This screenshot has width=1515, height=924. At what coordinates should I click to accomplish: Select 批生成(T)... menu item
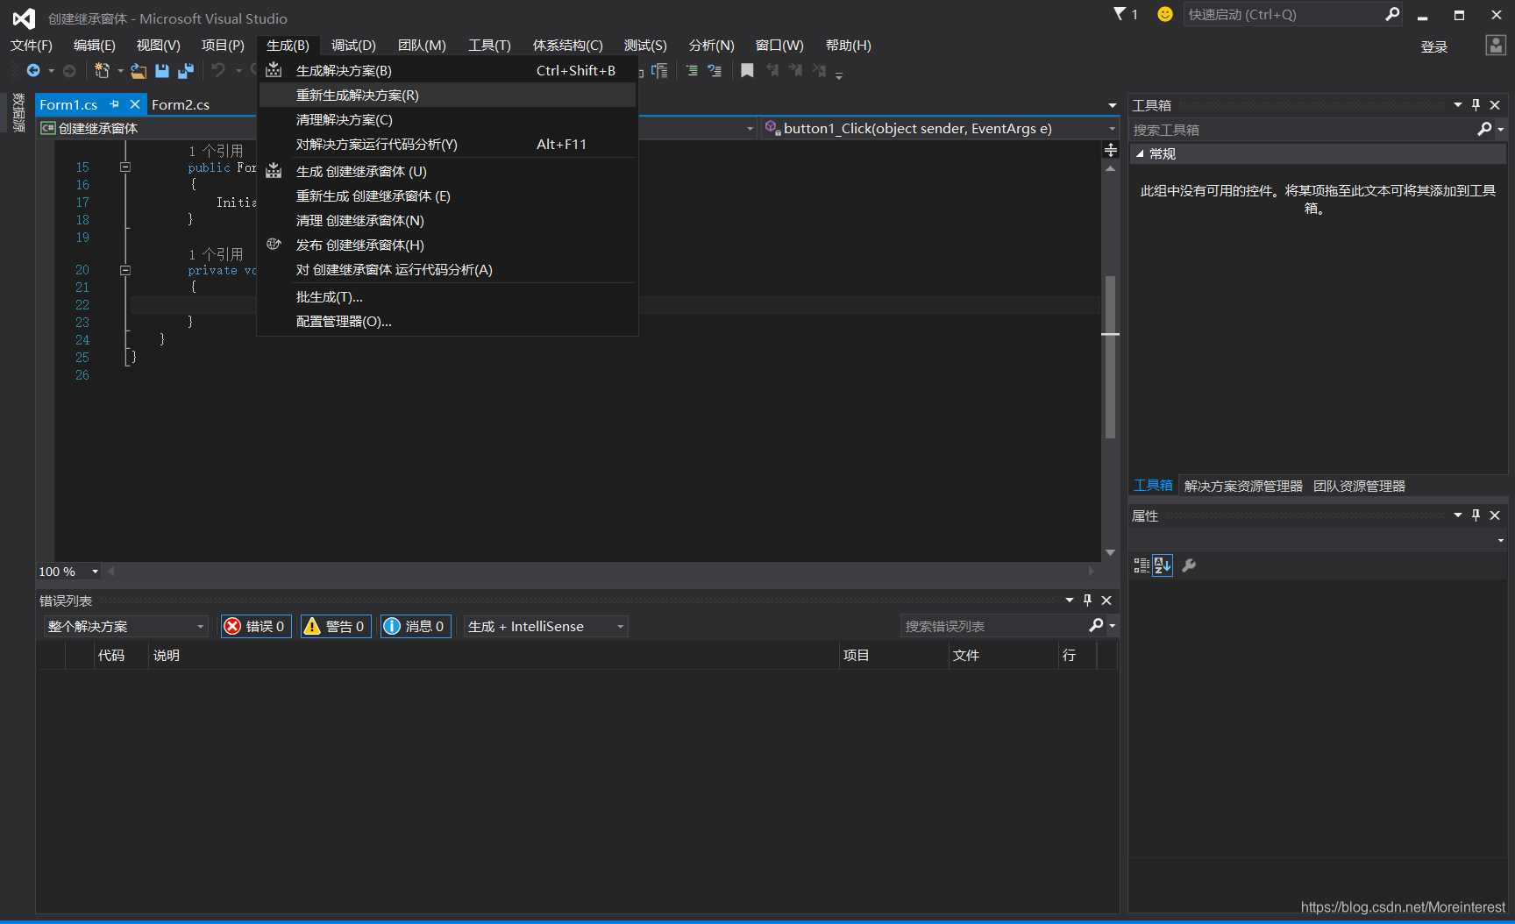pos(447,297)
